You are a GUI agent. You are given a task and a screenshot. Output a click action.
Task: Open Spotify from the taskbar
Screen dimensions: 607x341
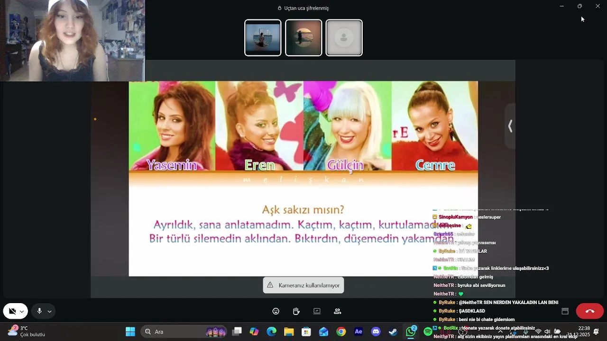point(428,332)
